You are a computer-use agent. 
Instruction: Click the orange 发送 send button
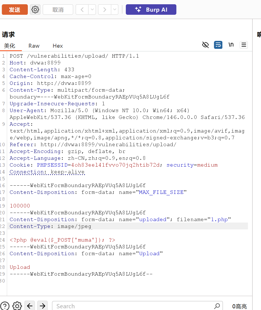(x=15, y=9)
